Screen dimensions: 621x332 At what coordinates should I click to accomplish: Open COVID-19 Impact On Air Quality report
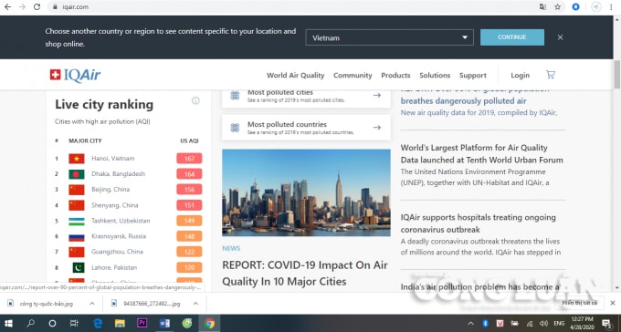click(x=304, y=273)
